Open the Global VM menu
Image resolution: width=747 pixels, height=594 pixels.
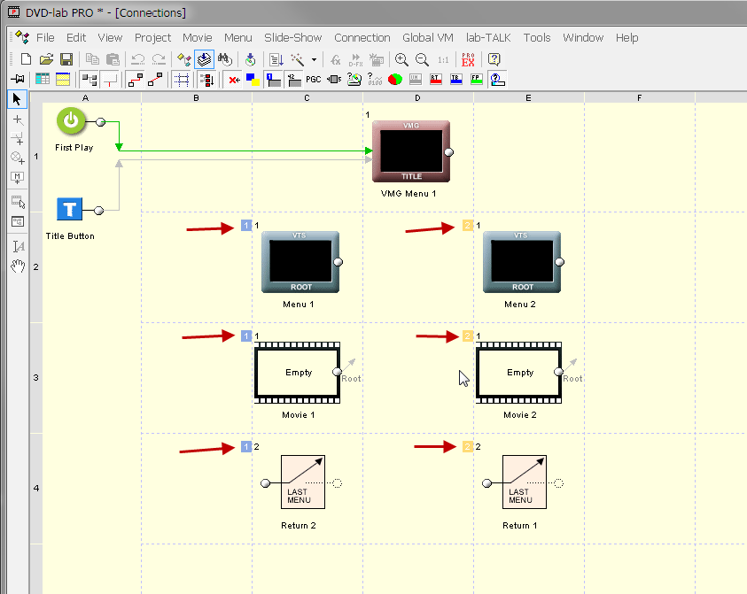(428, 37)
